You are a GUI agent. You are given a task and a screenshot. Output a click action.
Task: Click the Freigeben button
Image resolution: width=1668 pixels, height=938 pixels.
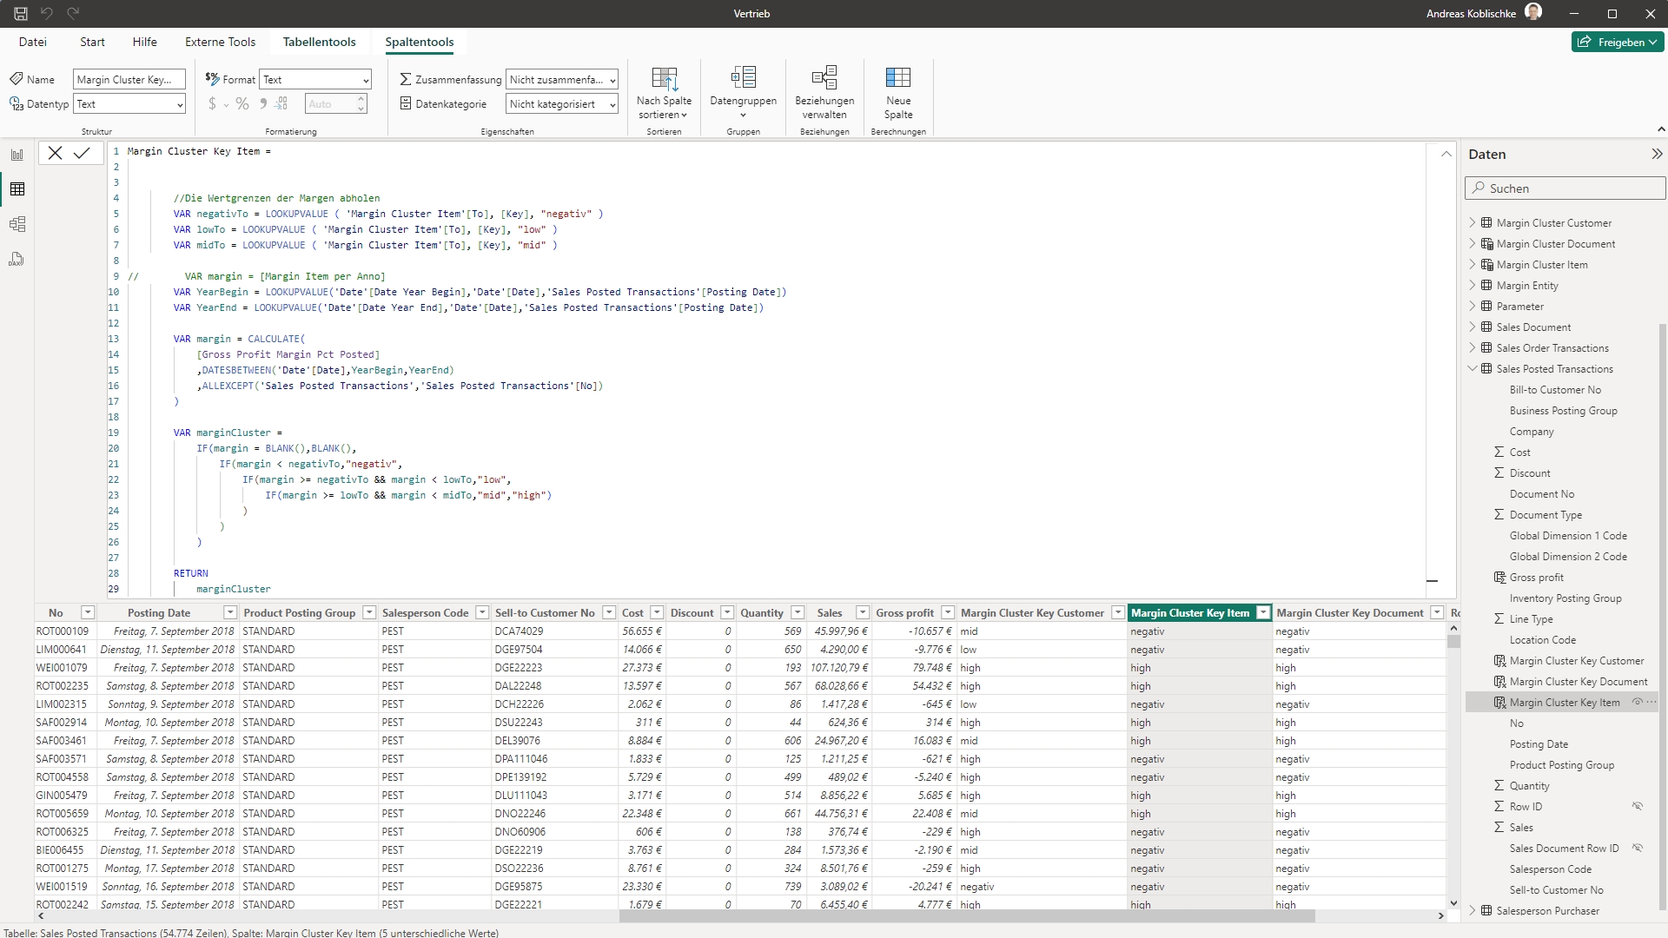tap(1617, 42)
